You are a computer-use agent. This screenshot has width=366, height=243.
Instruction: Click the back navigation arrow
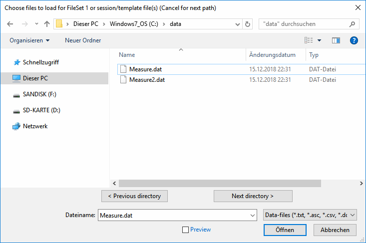(x=11, y=24)
